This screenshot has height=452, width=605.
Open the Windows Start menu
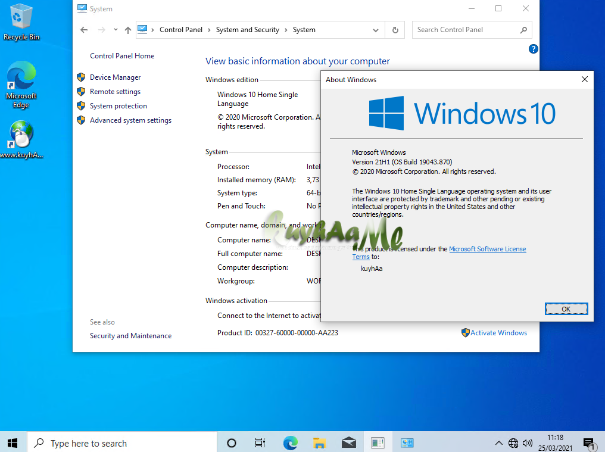[x=13, y=442]
